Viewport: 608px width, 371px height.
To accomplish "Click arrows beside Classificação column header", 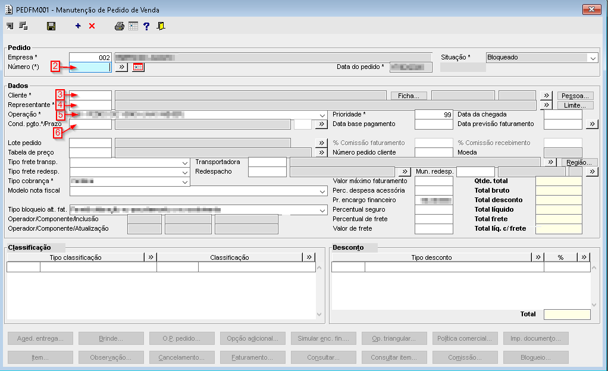I will [309, 257].
